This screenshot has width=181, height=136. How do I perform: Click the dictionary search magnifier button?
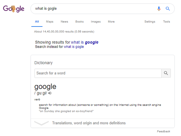pos(166,73)
